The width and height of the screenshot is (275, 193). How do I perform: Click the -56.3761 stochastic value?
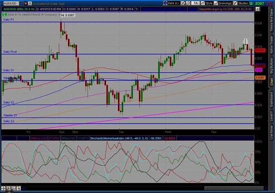[x=156, y=138]
